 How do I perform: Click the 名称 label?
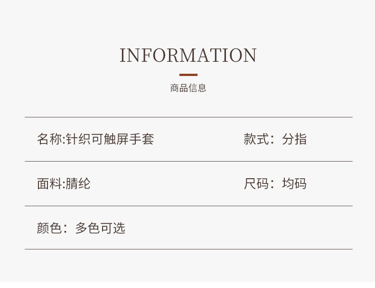point(49,139)
